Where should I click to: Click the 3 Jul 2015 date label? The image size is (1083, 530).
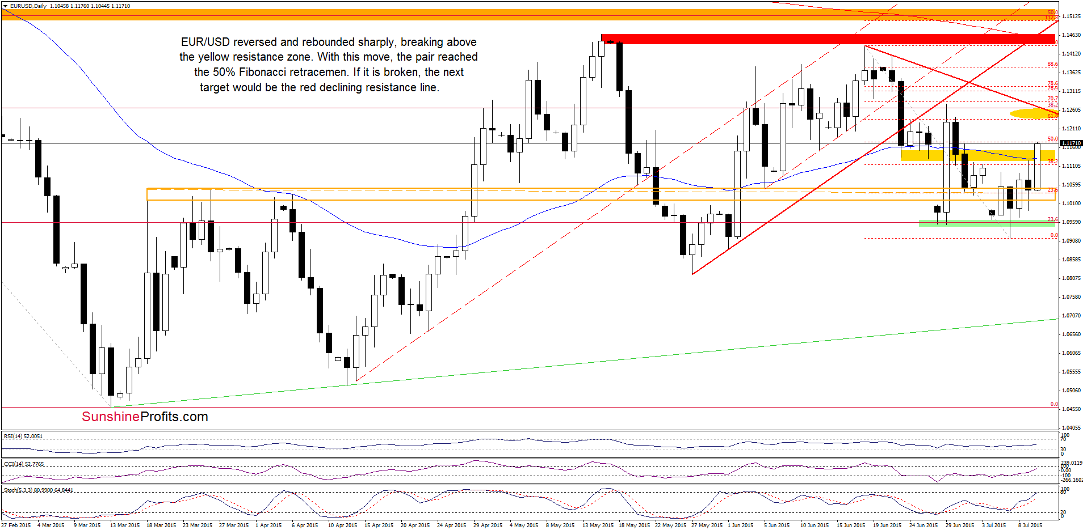click(994, 525)
